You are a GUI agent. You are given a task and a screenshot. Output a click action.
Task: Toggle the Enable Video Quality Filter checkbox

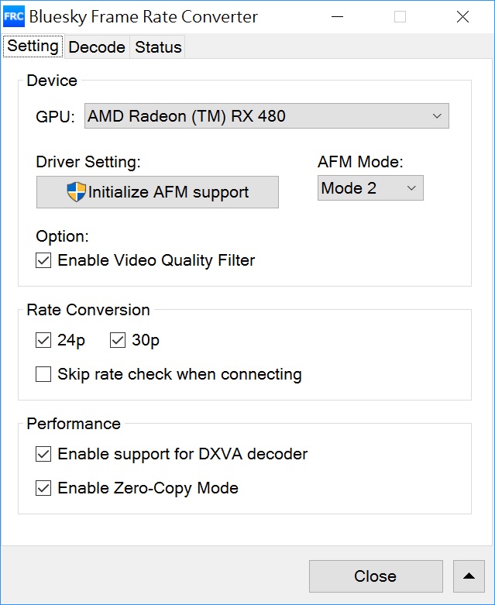coord(43,260)
